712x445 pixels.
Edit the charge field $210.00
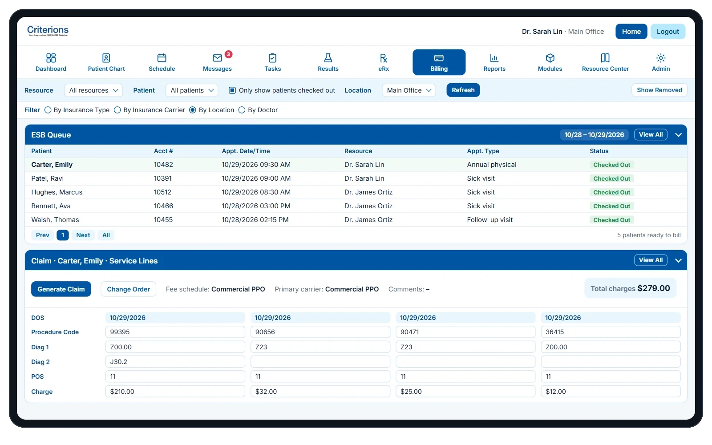tap(175, 392)
